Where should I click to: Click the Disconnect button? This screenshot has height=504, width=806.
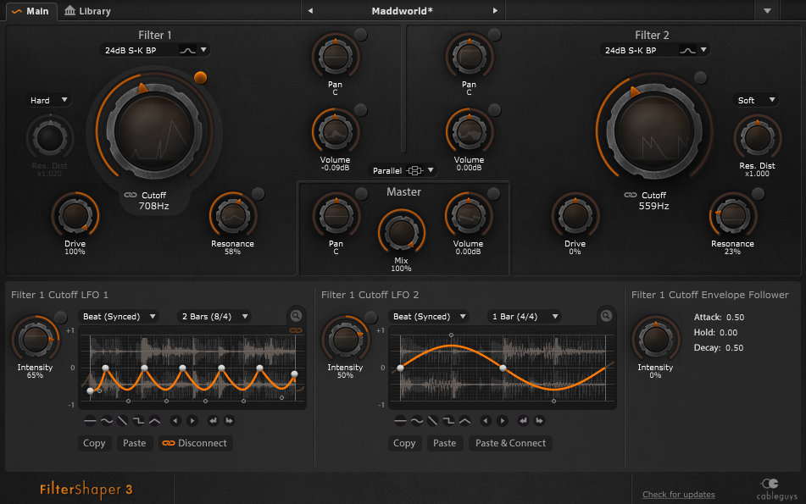(195, 443)
